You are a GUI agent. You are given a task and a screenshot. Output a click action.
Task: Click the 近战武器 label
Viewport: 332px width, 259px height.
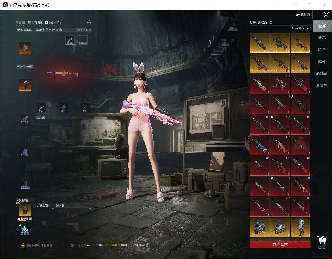43,206
